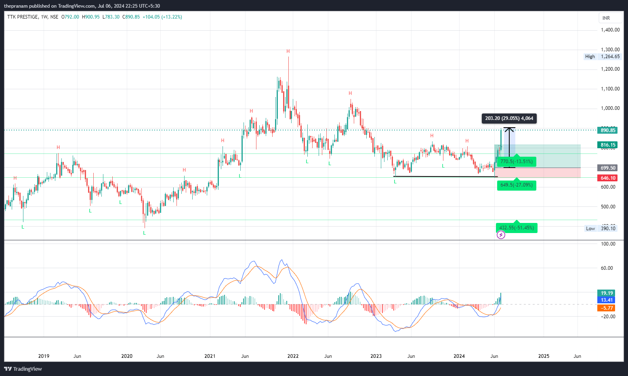Screen dimensions: 628x376
Task: Click the O792.00 open price value
Action: 70,17
